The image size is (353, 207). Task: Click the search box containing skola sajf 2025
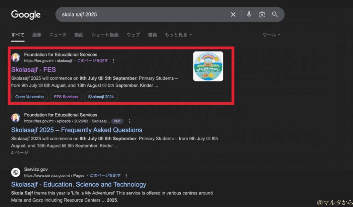pos(170,14)
